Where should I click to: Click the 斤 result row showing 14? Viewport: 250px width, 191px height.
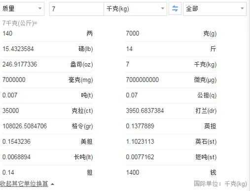pyautogui.click(x=171, y=49)
